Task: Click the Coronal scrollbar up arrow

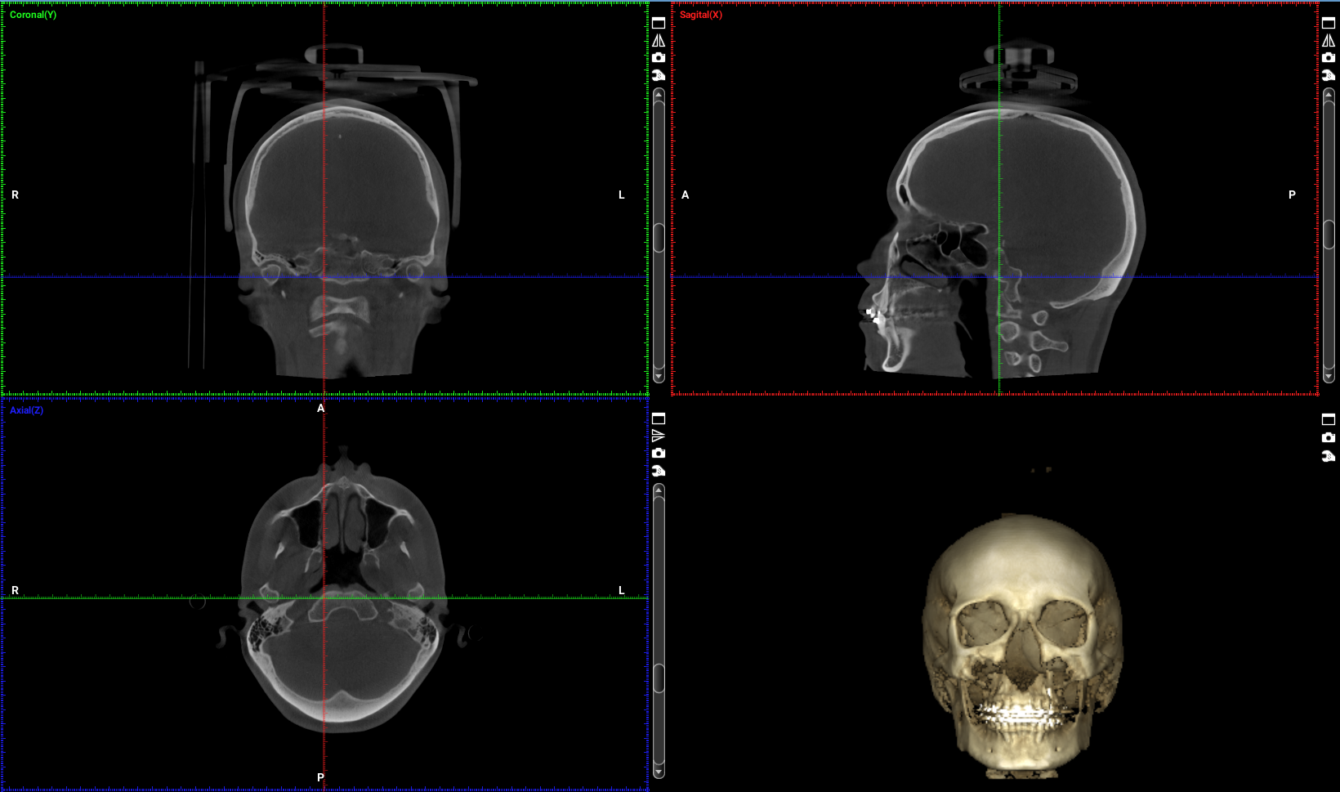Action: coord(659,95)
